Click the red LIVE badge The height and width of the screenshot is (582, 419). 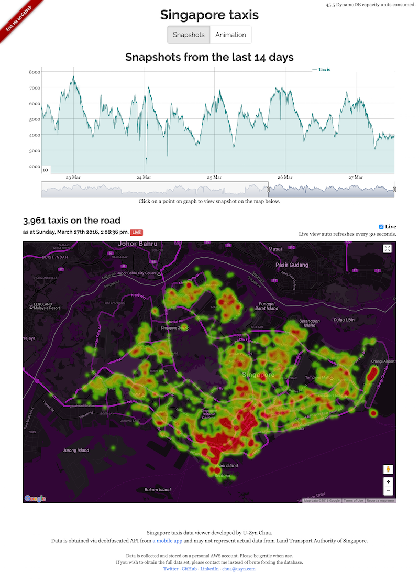click(x=136, y=232)
